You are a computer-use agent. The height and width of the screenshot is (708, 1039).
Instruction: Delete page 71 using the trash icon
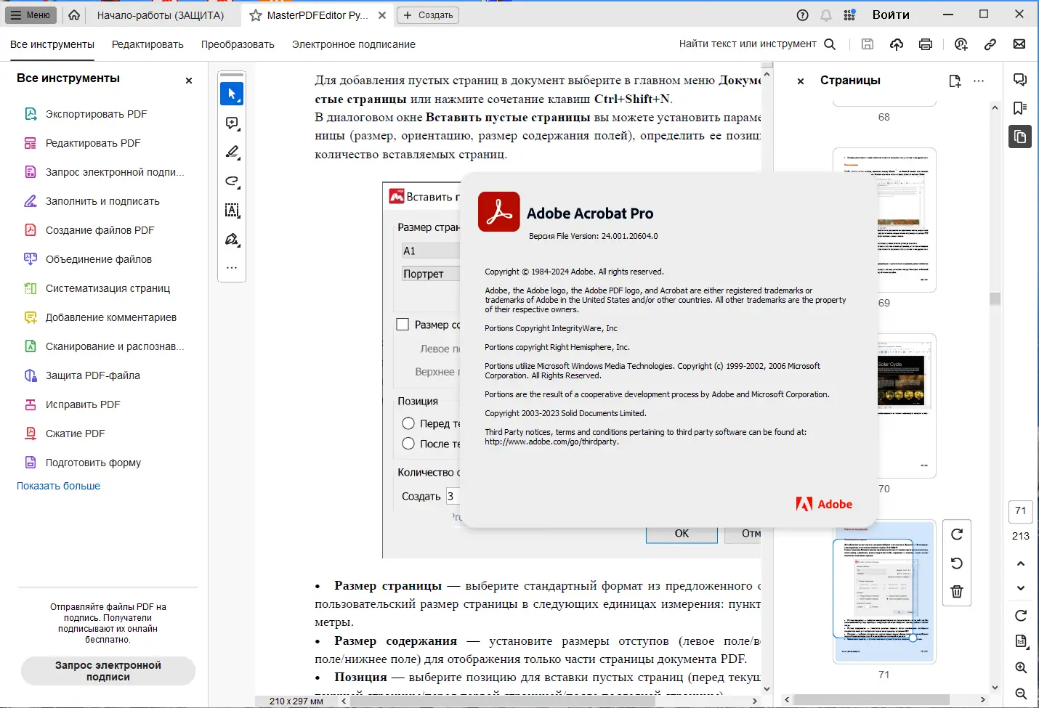pos(957,591)
